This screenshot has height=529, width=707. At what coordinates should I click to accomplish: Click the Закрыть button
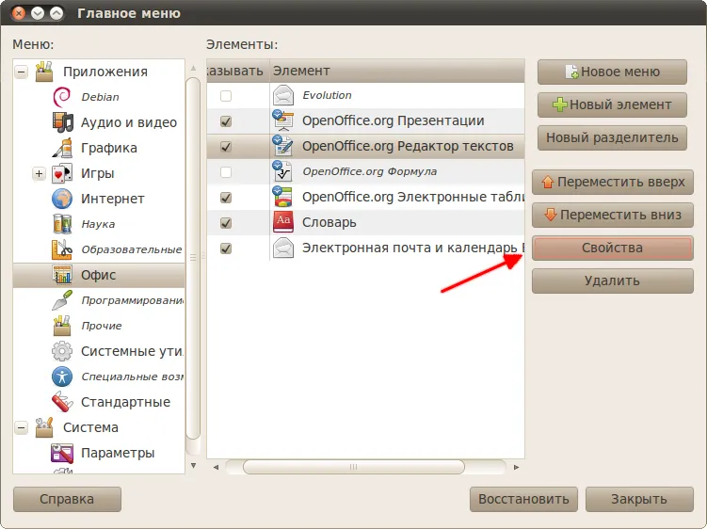pyautogui.click(x=639, y=499)
